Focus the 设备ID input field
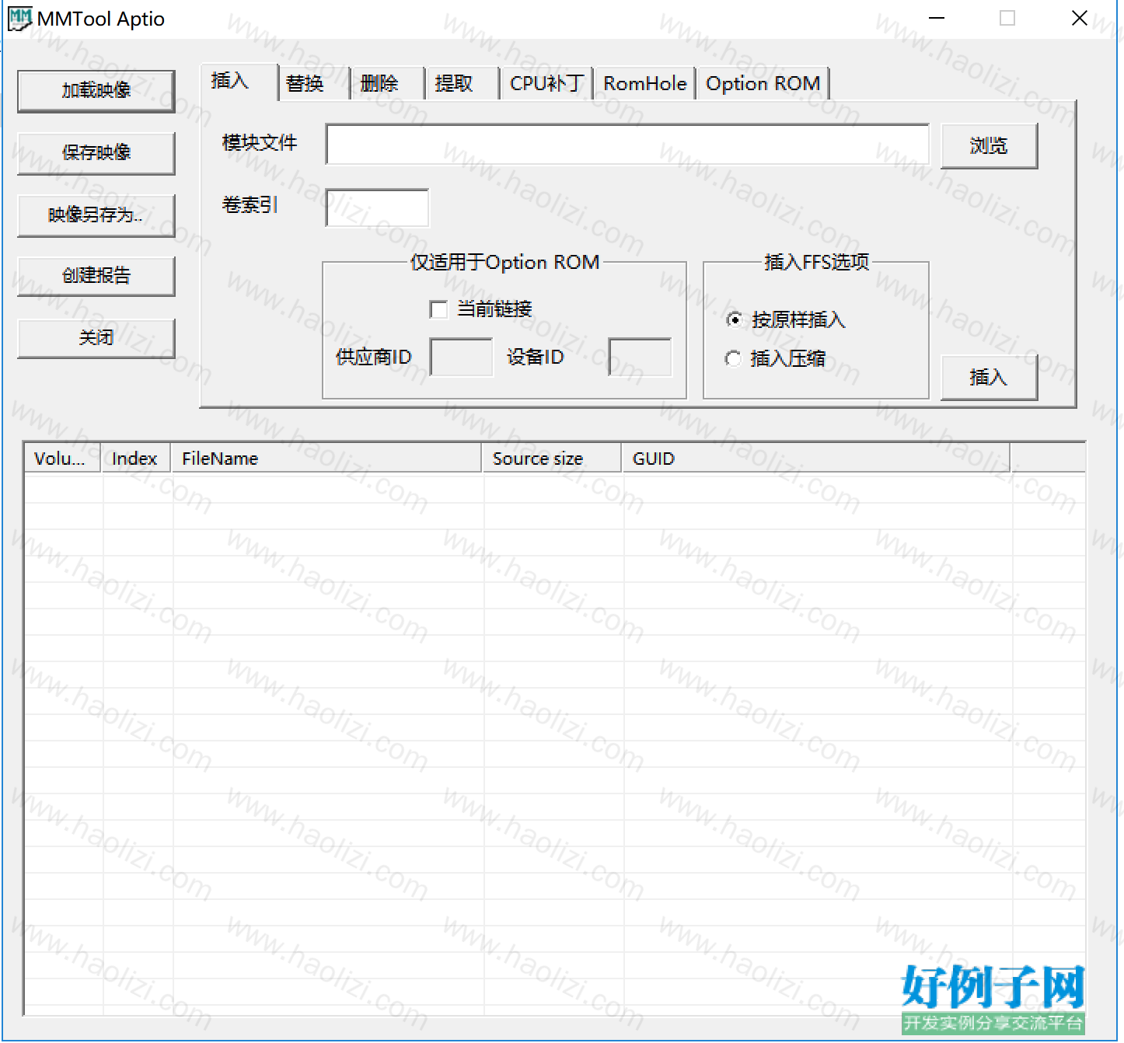1124x1043 pixels. 640,358
